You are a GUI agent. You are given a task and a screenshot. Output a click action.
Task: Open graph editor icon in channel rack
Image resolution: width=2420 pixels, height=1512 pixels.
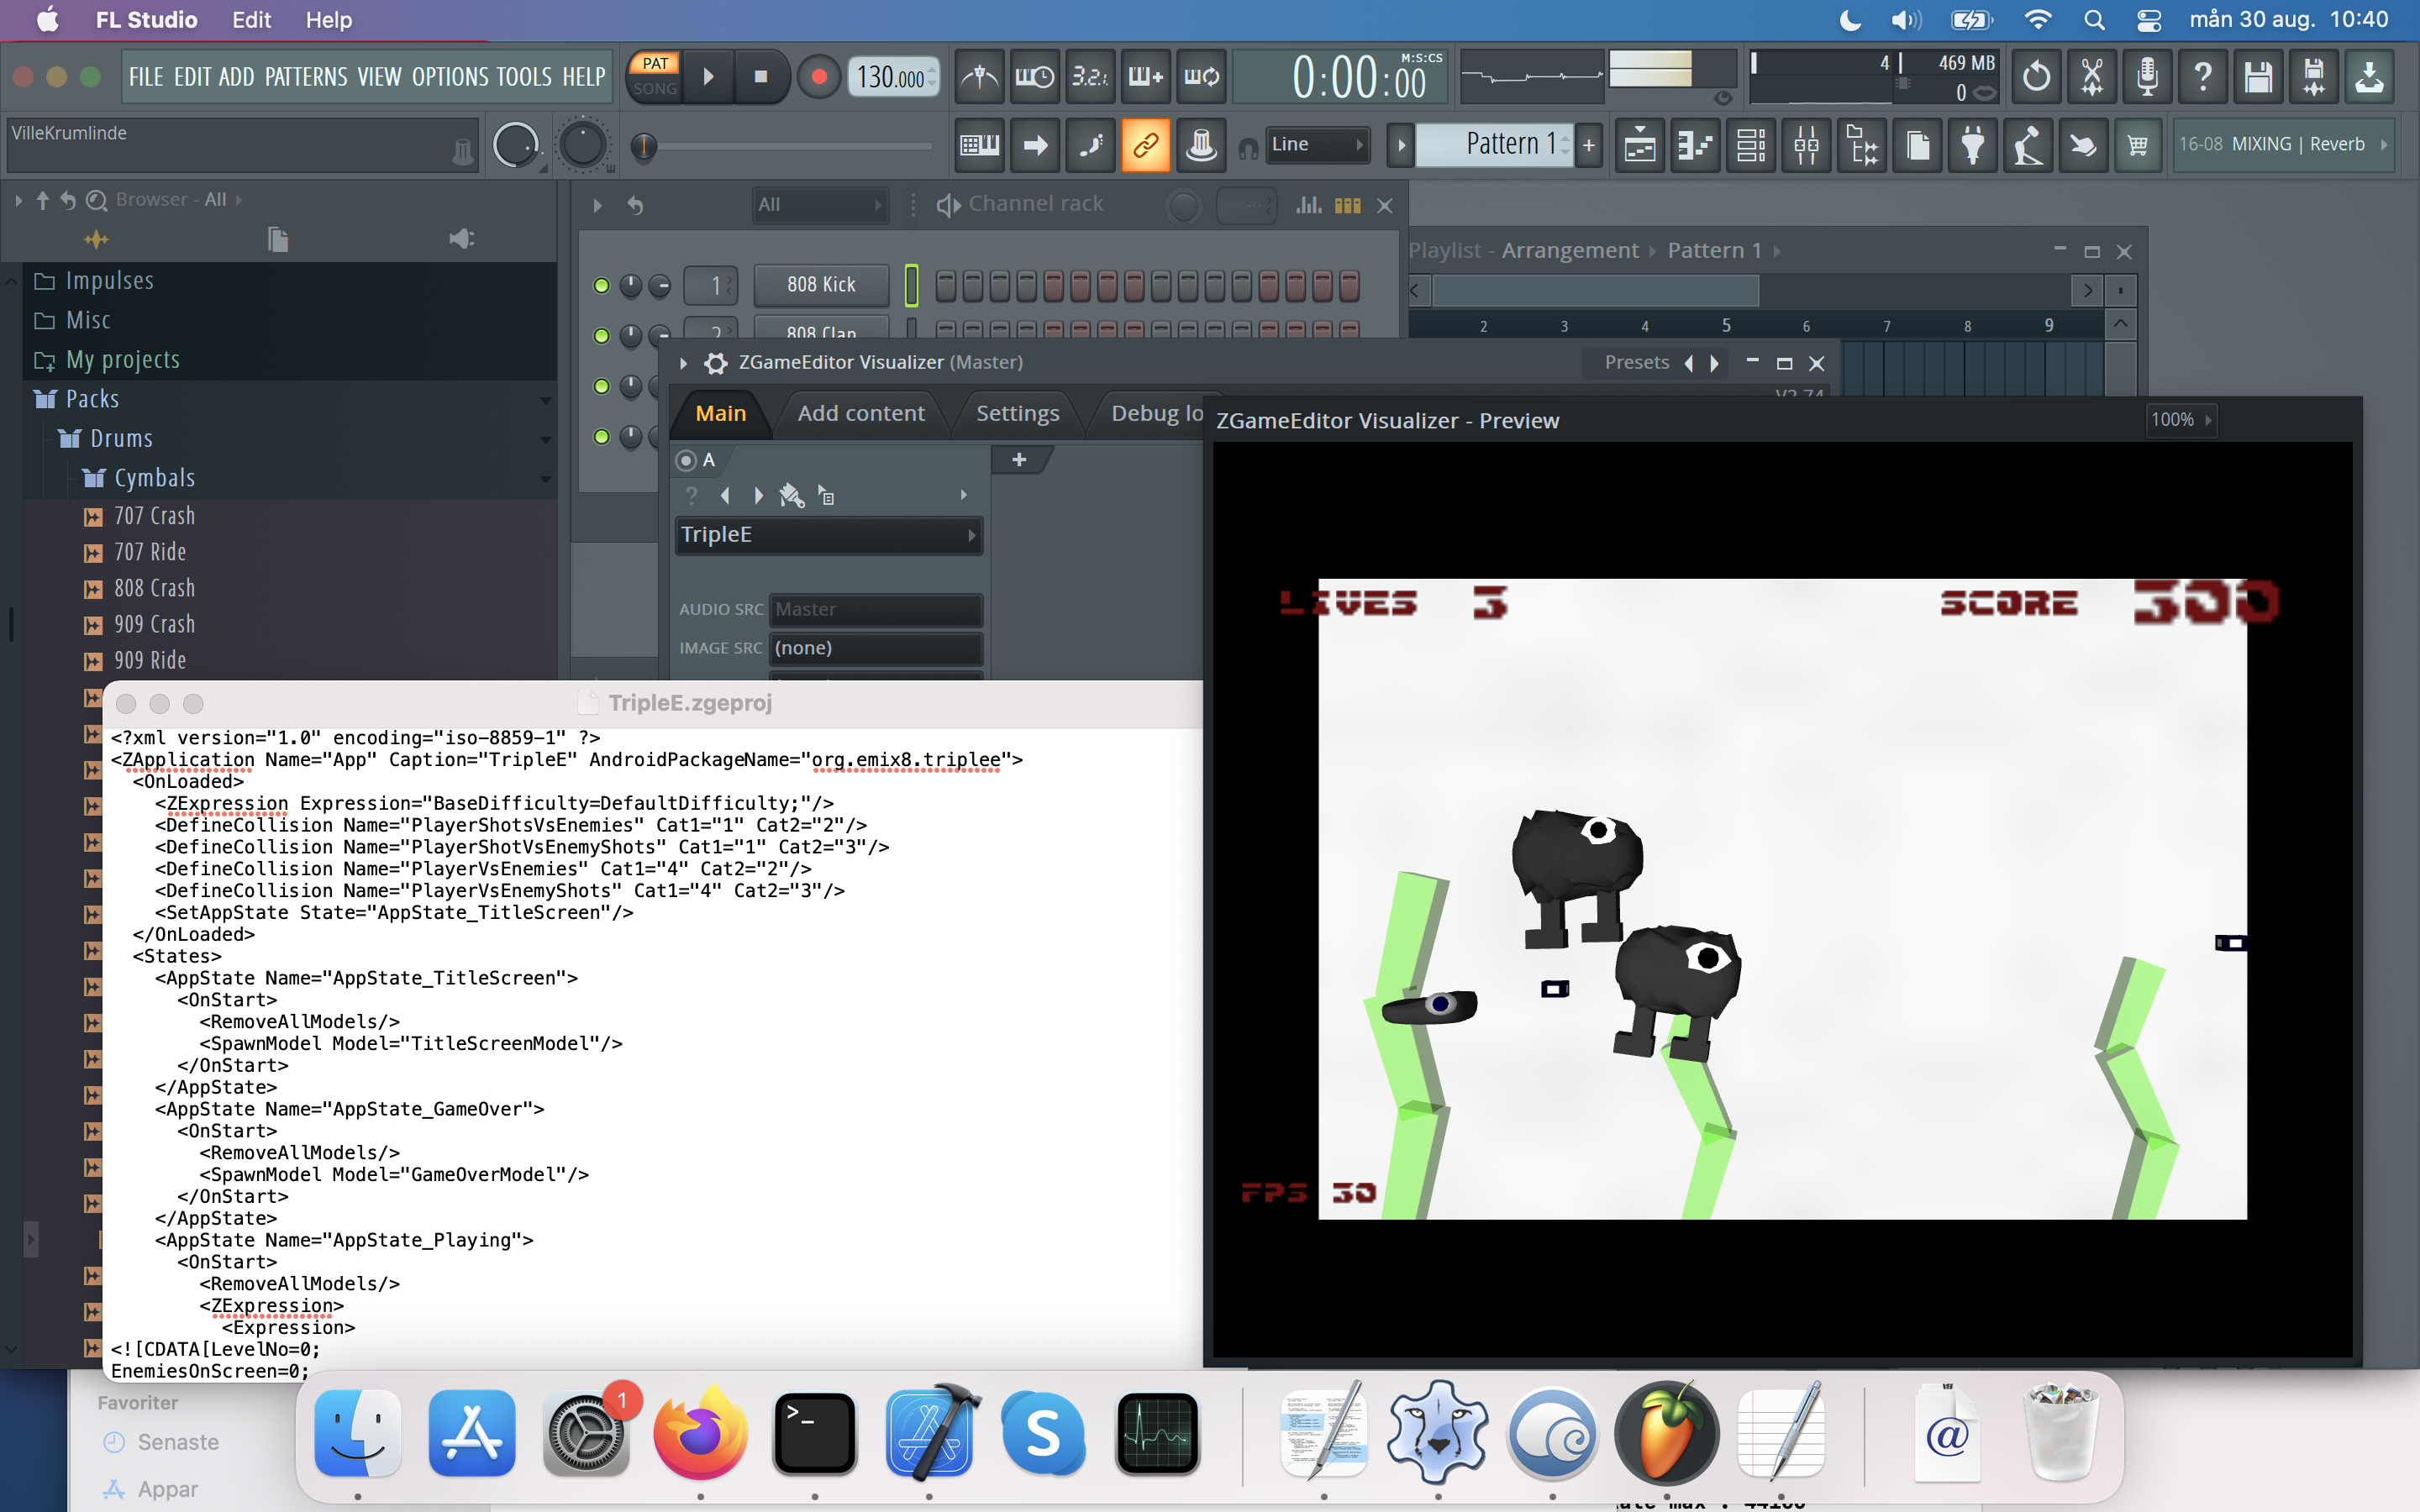[1309, 205]
